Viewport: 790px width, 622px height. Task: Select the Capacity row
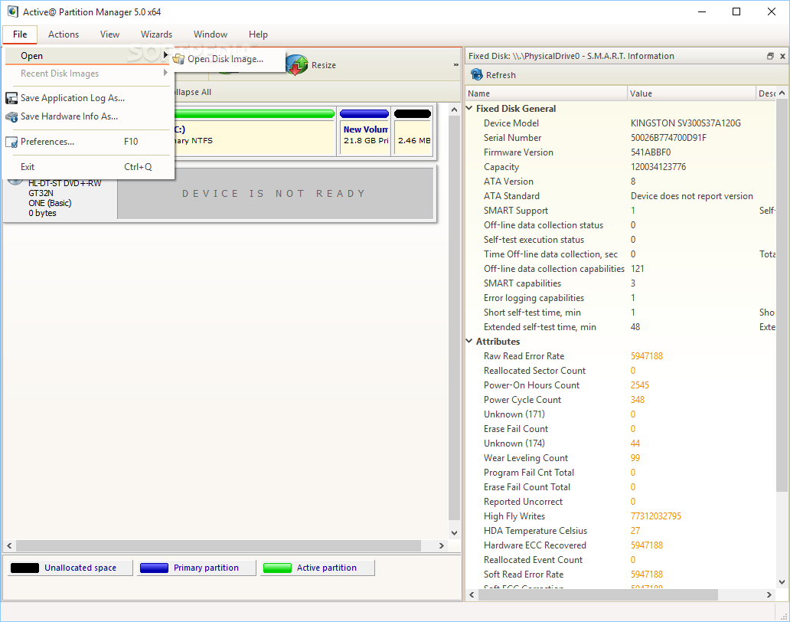pyautogui.click(x=621, y=167)
